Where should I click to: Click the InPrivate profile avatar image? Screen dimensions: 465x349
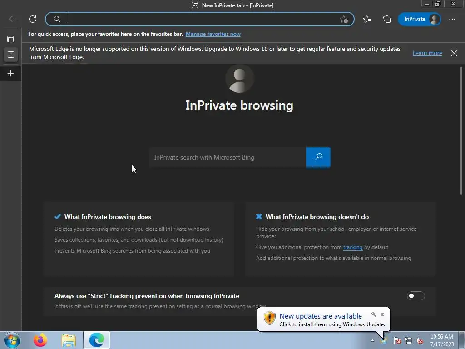pyautogui.click(x=239, y=79)
